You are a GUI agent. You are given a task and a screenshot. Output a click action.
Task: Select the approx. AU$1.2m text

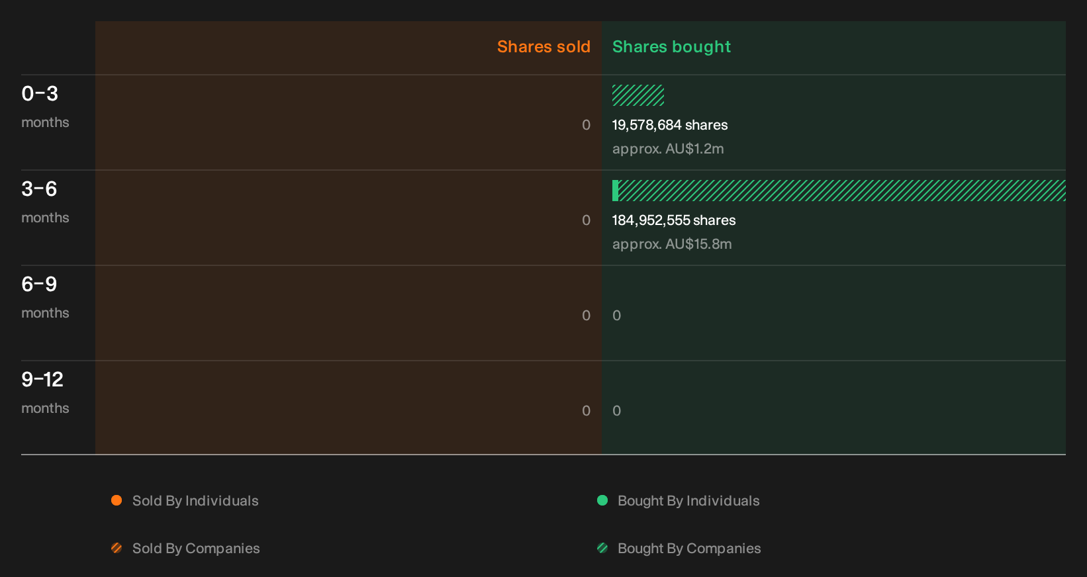click(x=668, y=149)
